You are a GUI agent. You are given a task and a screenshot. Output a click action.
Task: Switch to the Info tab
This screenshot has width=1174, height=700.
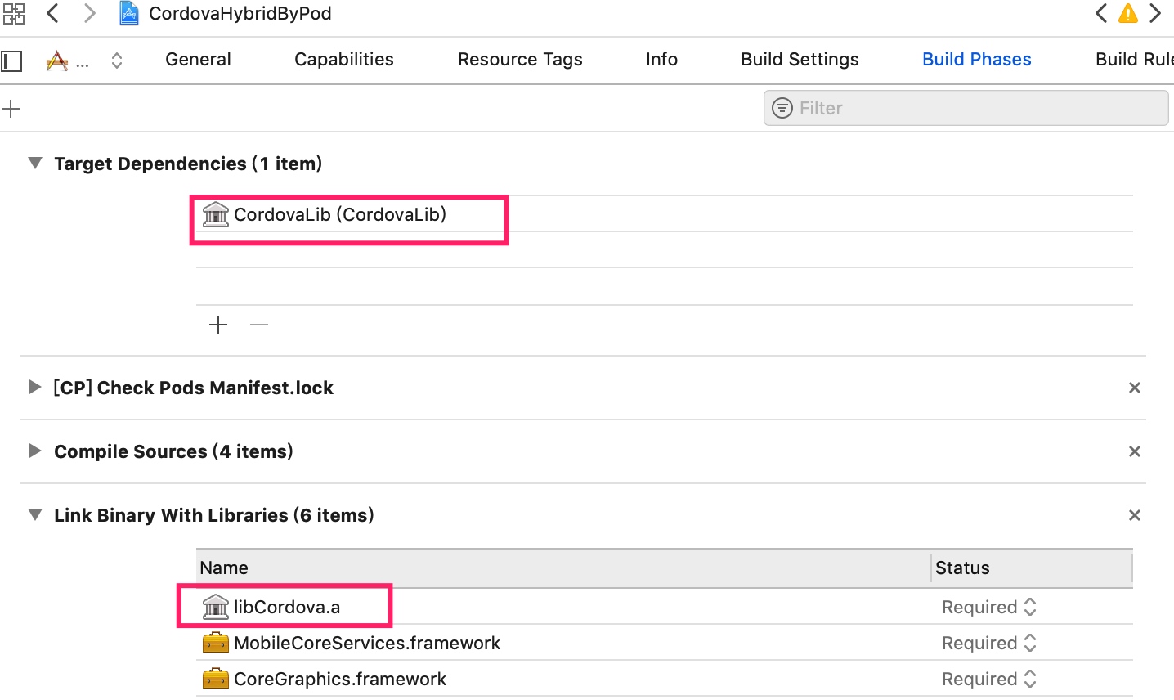[x=661, y=60]
